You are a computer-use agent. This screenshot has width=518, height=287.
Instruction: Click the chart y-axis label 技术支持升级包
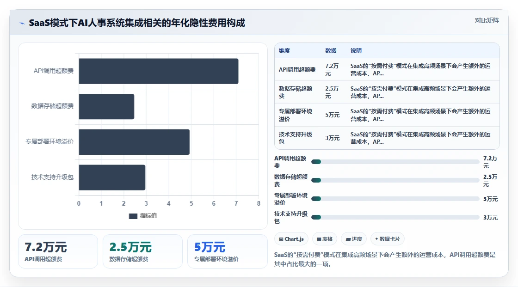(x=52, y=177)
